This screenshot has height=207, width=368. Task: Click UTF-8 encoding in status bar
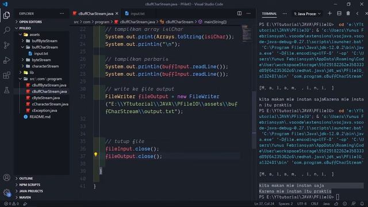click(x=302, y=204)
